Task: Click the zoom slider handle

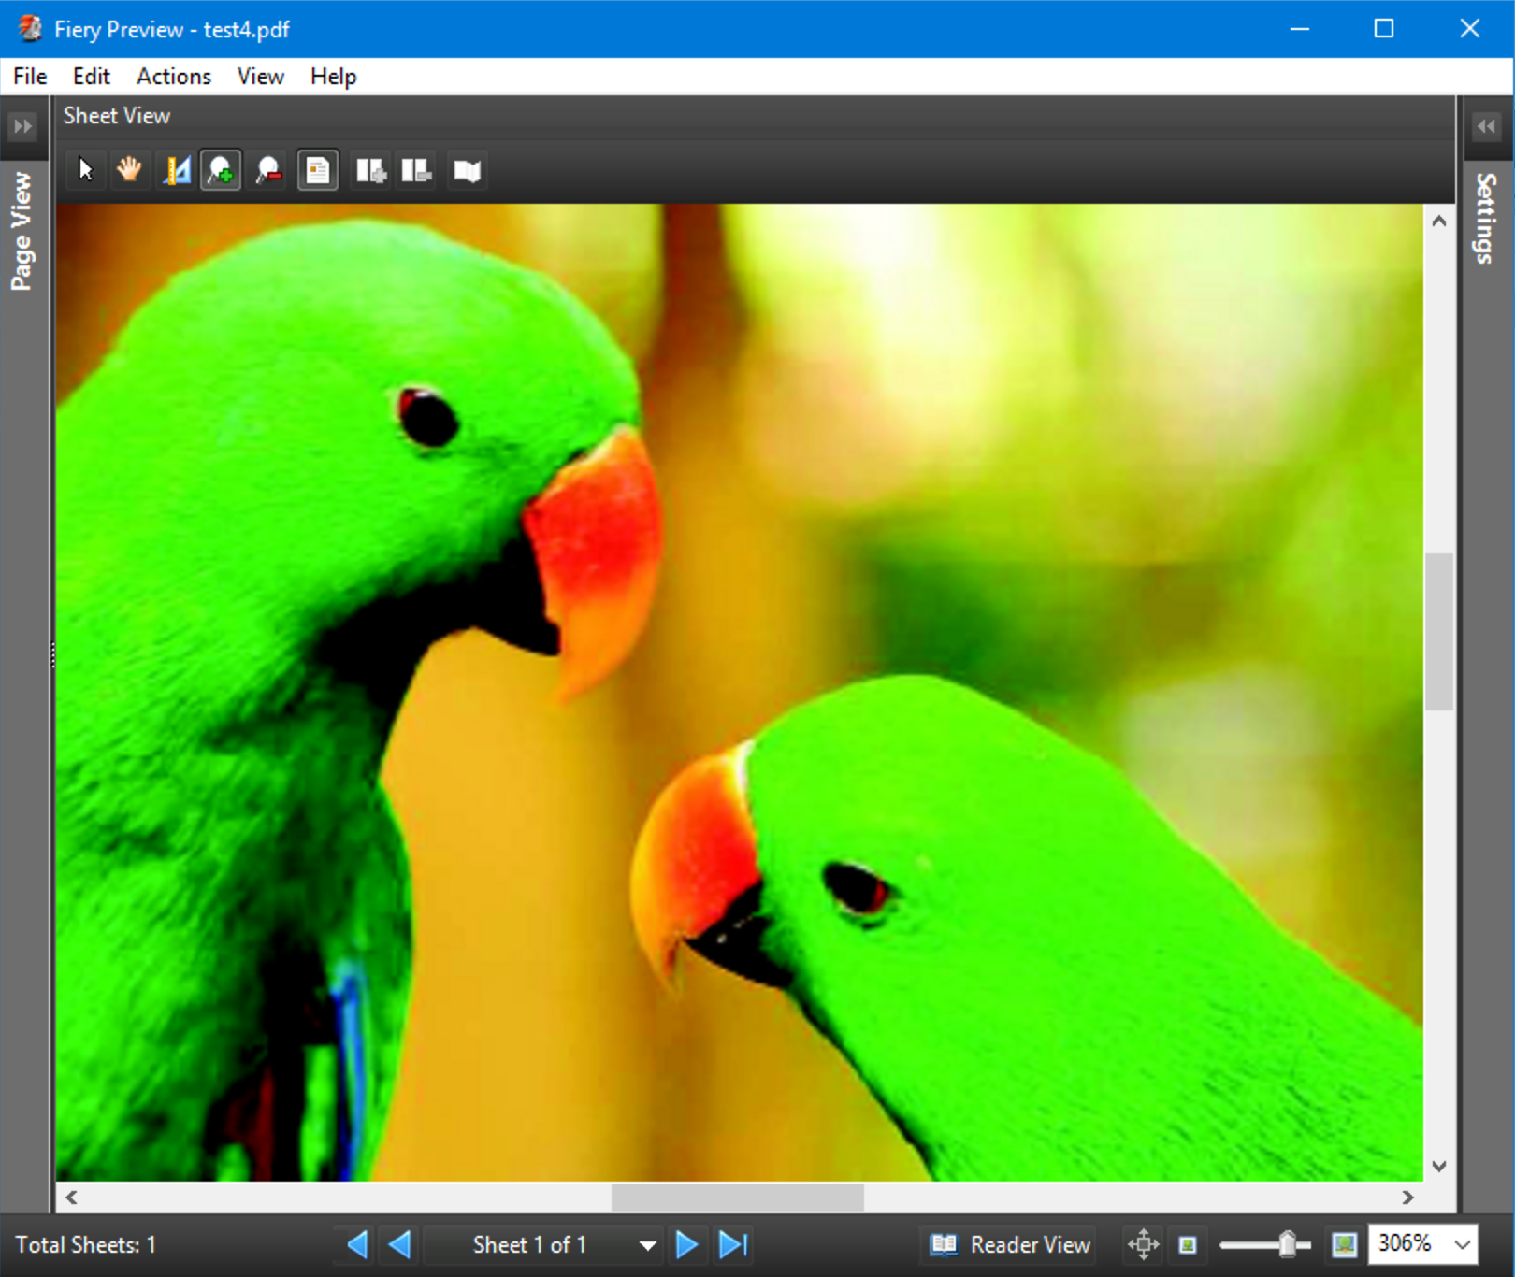Action: pyautogui.click(x=1288, y=1243)
